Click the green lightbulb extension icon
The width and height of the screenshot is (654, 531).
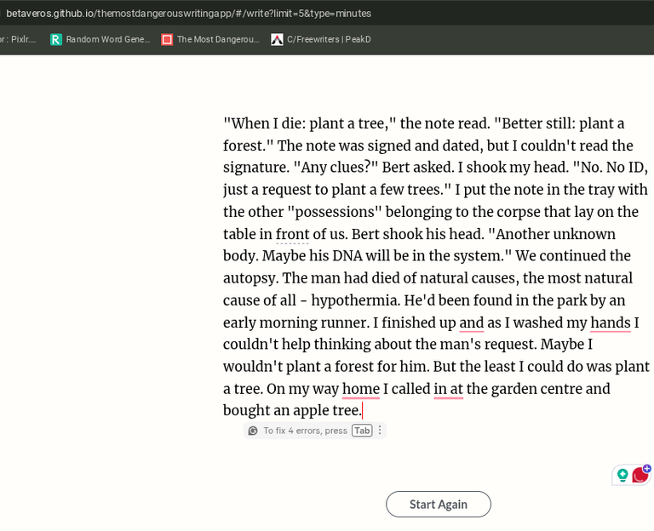(x=622, y=475)
